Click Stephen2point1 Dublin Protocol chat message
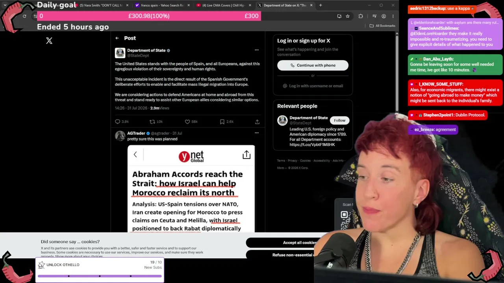Screen dimensions: 504x283 click(448, 115)
